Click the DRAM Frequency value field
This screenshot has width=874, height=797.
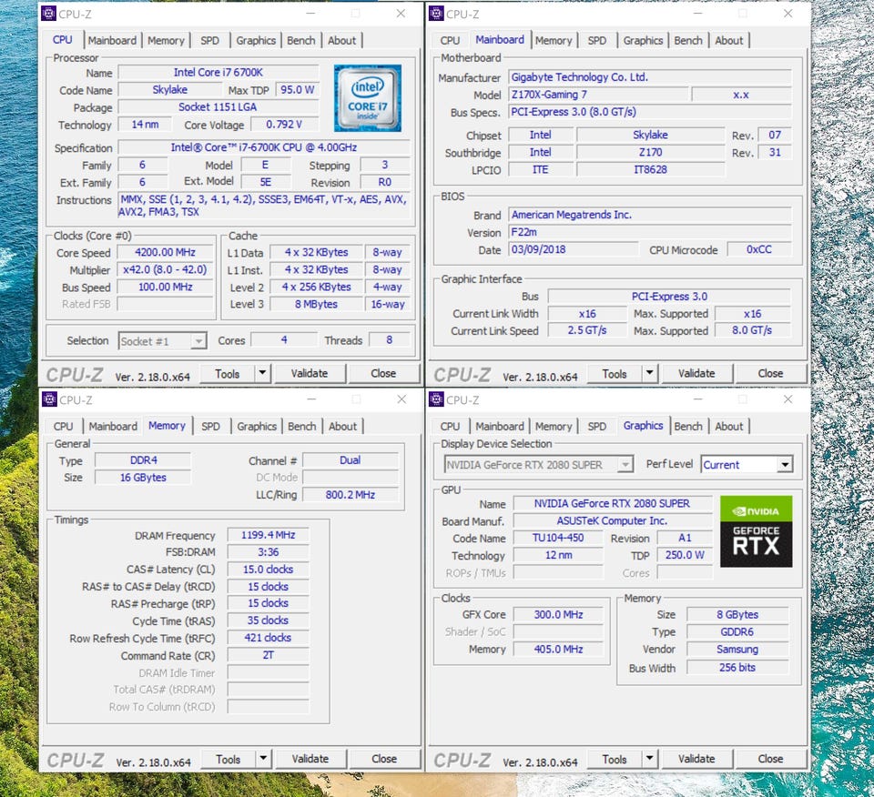click(x=268, y=536)
